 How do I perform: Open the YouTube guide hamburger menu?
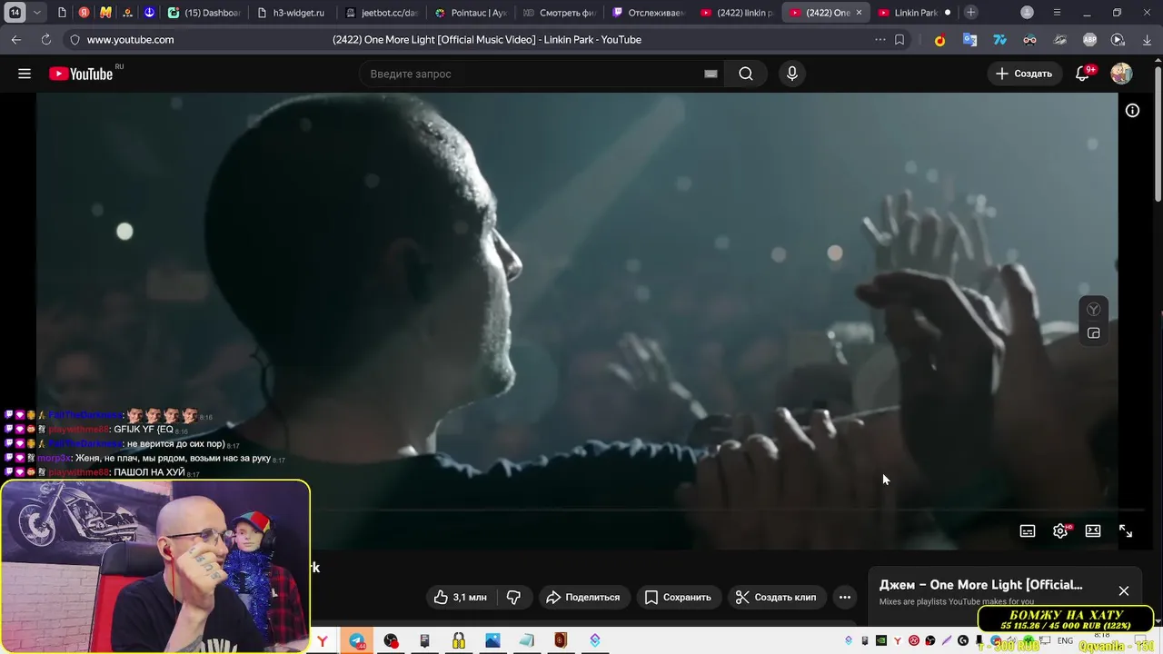pos(25,74)
